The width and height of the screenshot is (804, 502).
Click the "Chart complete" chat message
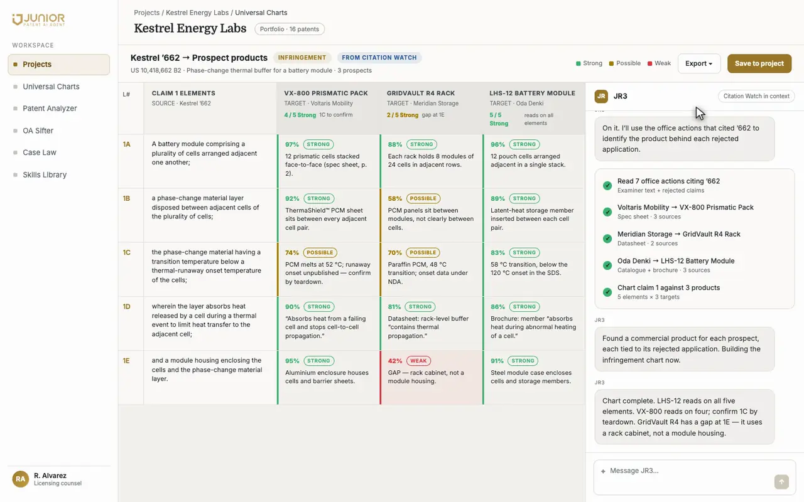coord(685,417)
